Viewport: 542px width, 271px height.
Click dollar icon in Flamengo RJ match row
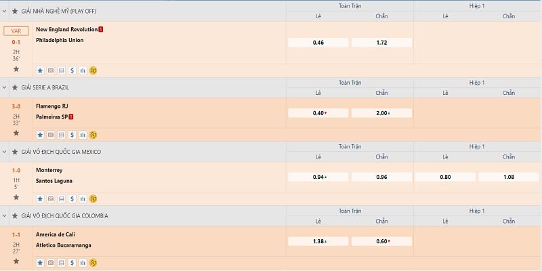click(x=72, y=134)
